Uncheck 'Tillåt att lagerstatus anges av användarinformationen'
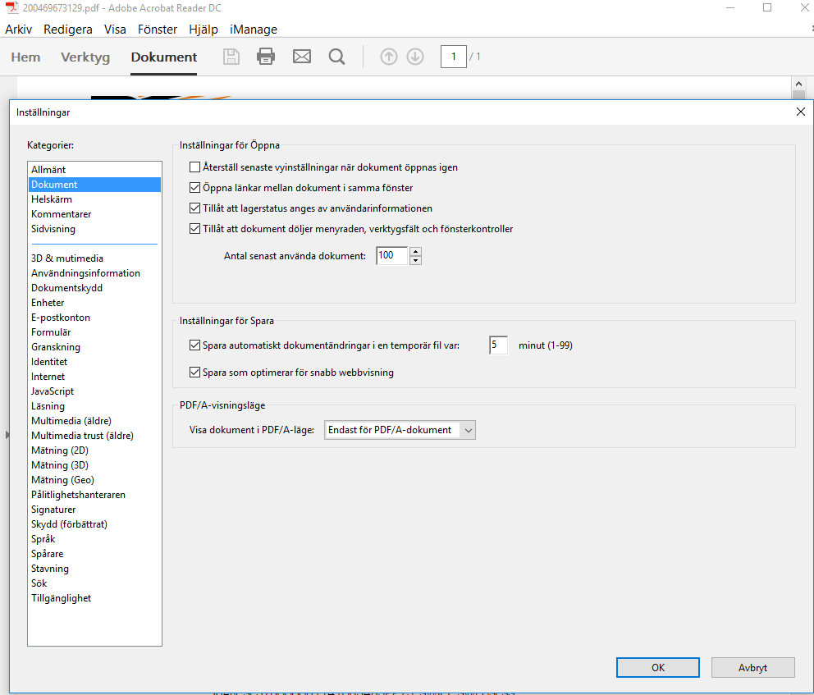This screenshot has width=814, height=695. tap(194, 208)
